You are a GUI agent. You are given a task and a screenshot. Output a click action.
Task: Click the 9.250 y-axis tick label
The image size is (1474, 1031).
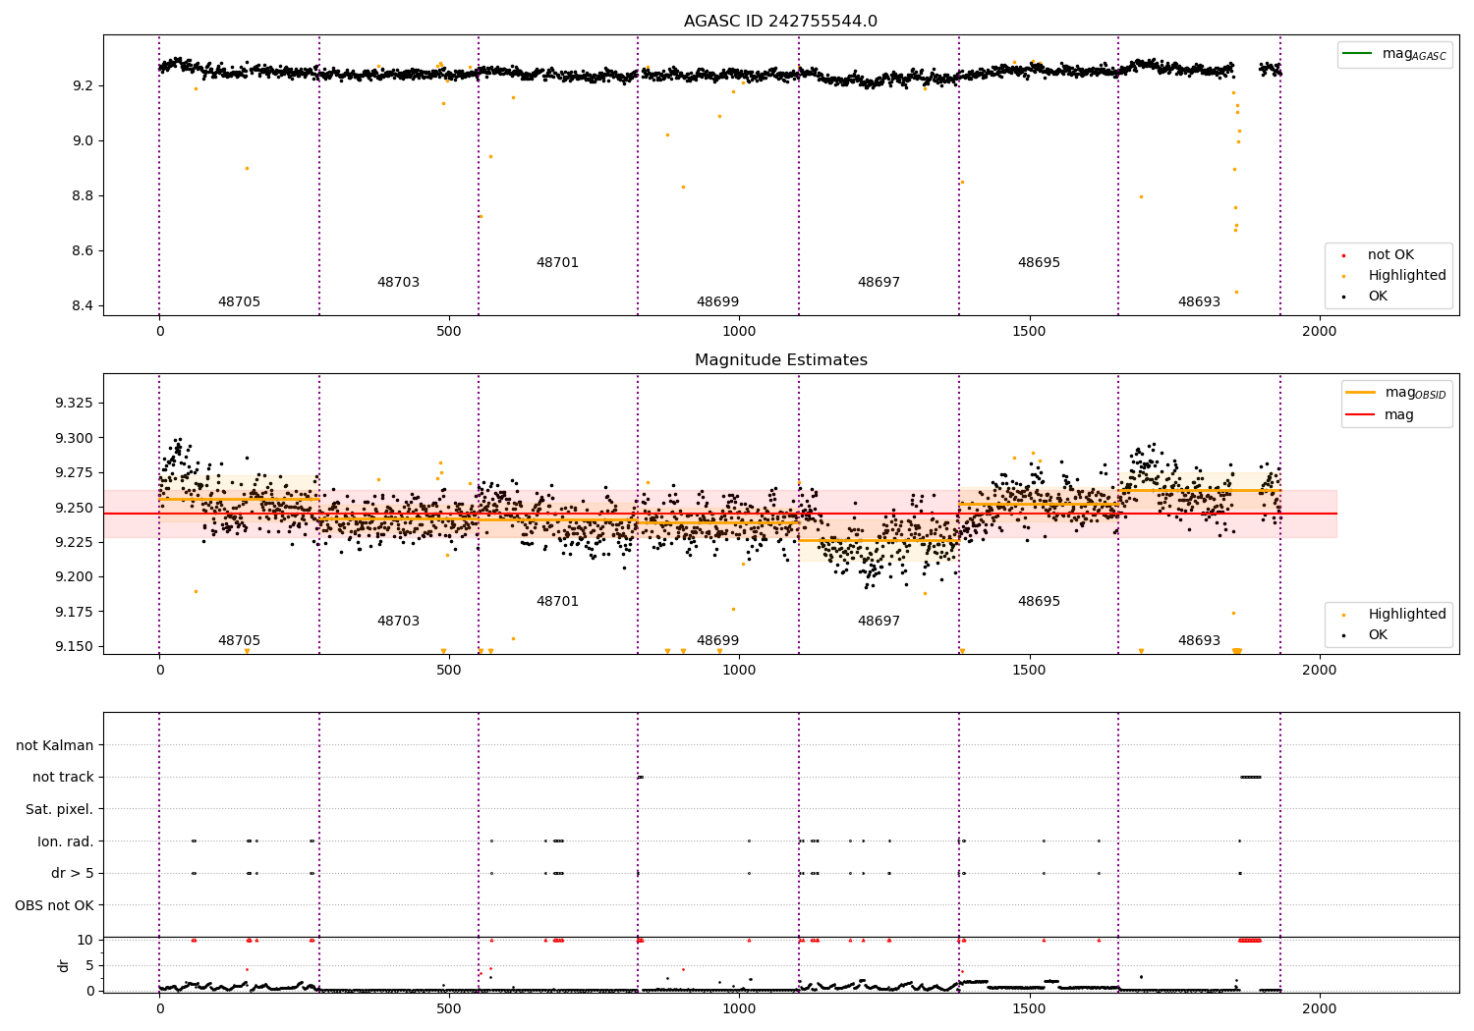coord(75,508)
